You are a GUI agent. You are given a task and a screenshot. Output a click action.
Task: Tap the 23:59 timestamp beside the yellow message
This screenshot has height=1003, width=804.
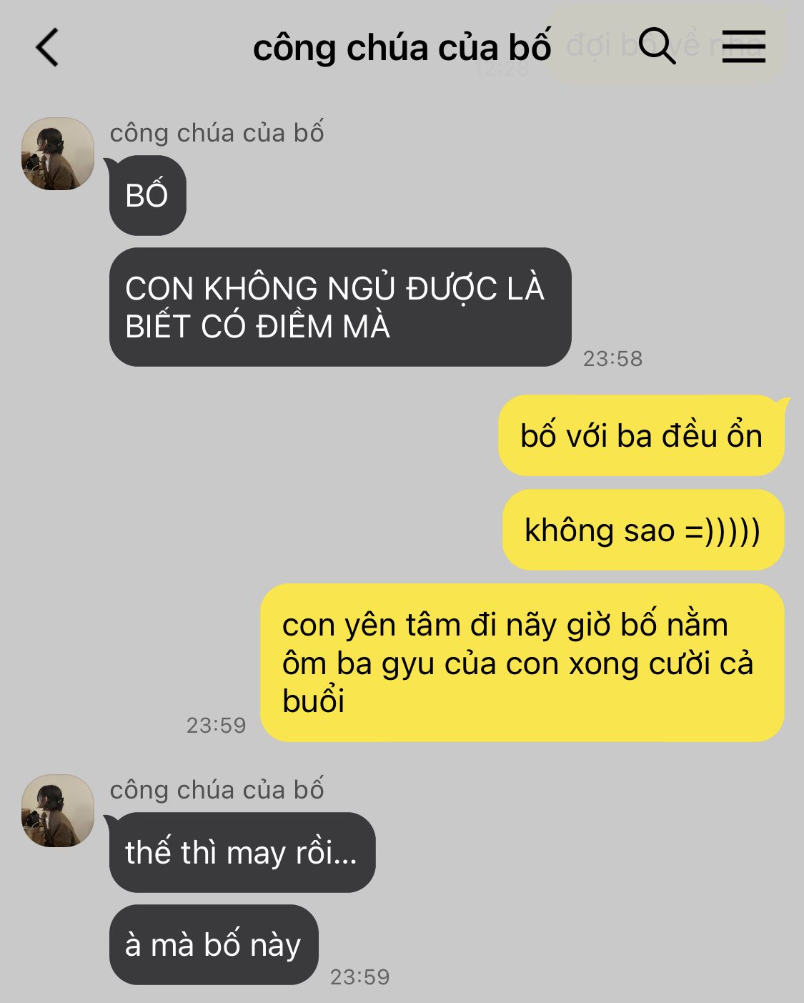pos(216,725)
